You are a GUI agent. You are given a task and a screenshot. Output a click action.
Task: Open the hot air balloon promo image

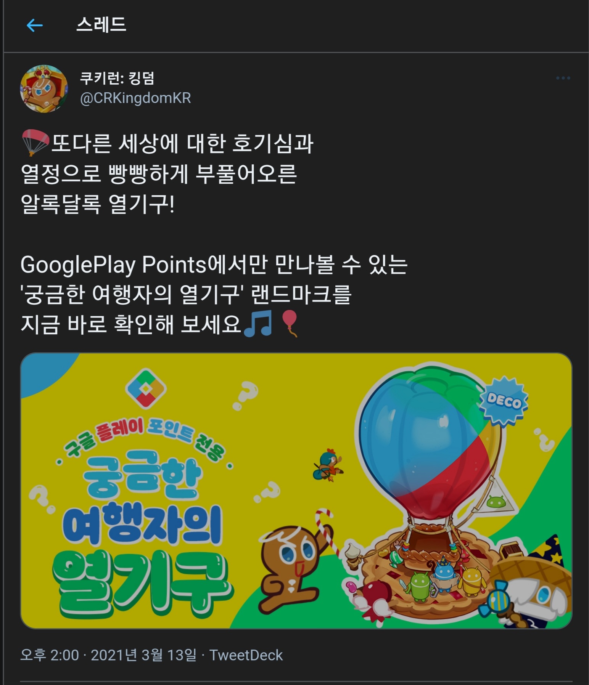tap(296, 491)
